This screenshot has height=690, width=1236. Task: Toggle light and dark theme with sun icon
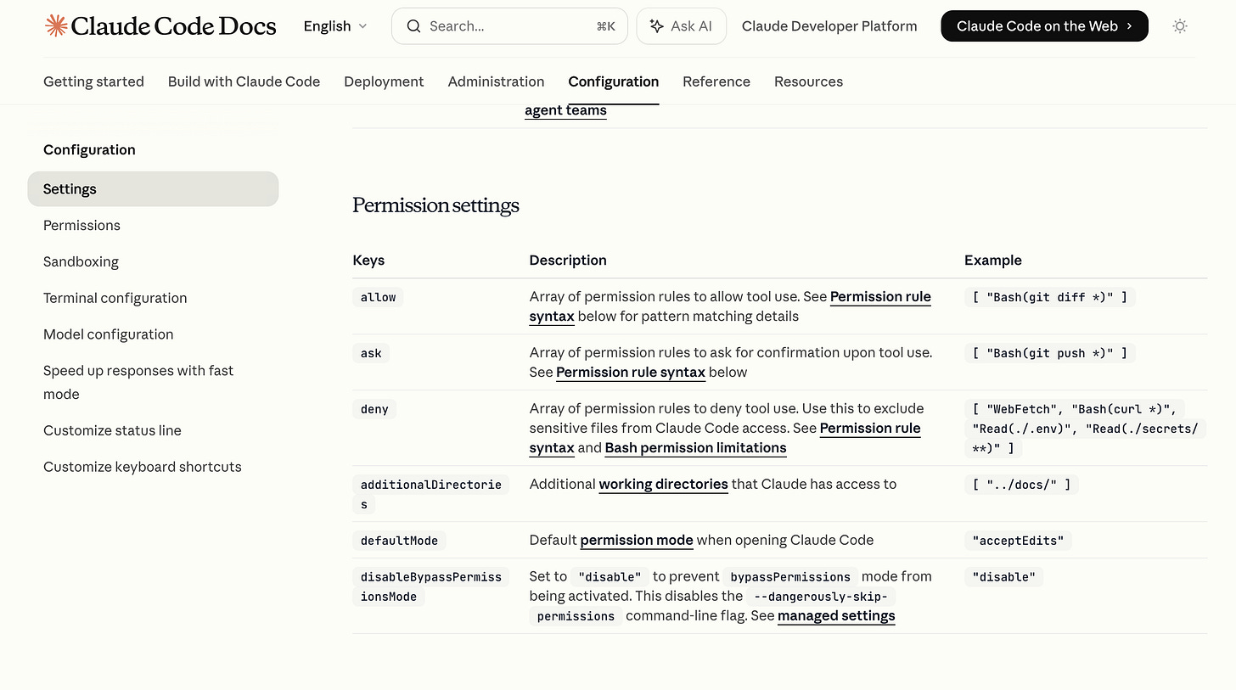click(x=1180, y=26)
